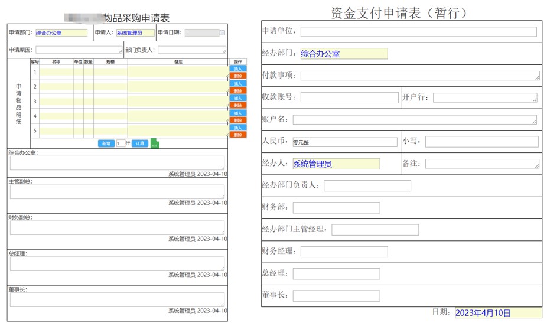Viewport: 547px width, 323px height.
Task: Click the 财务经理 input field
Action: pyautogui.click(x=344, y=252)
